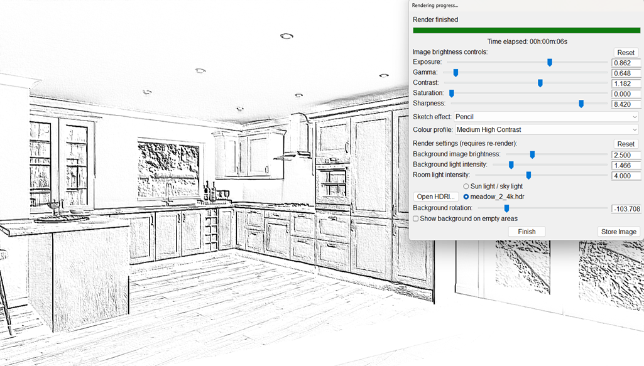The height and width of the screenshot is (366, 644).
Task: Open the HDRI file browser
Action: [435, 197]
